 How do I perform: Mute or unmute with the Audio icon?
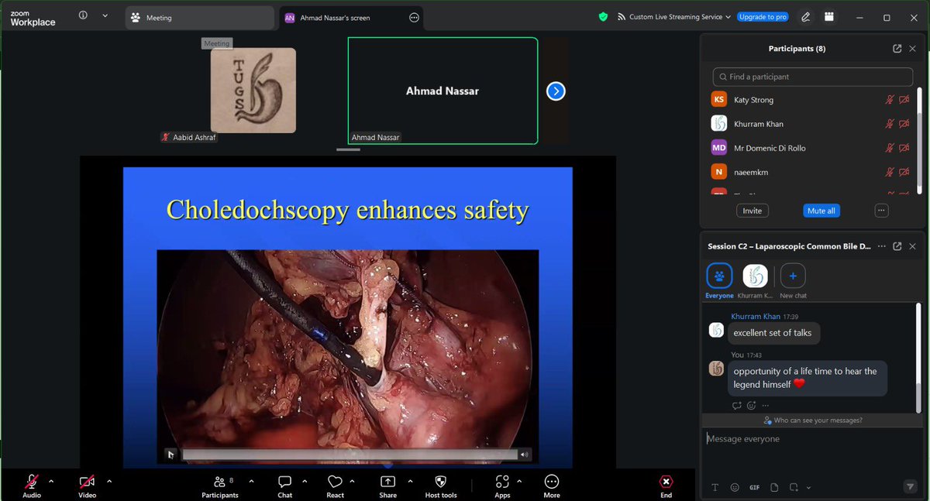32,481
